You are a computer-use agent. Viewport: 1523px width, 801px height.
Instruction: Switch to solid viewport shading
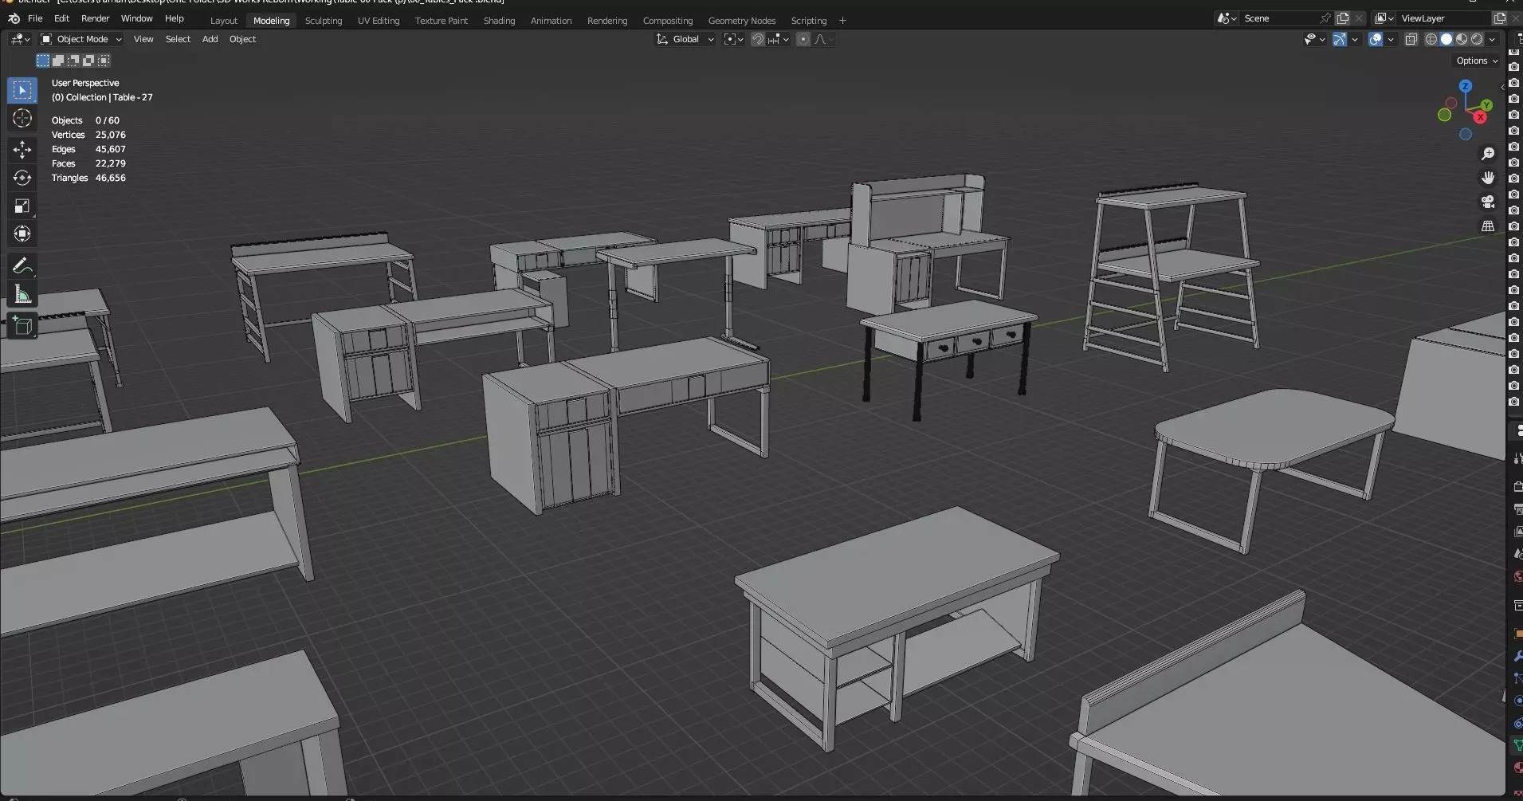point(1446,39)
